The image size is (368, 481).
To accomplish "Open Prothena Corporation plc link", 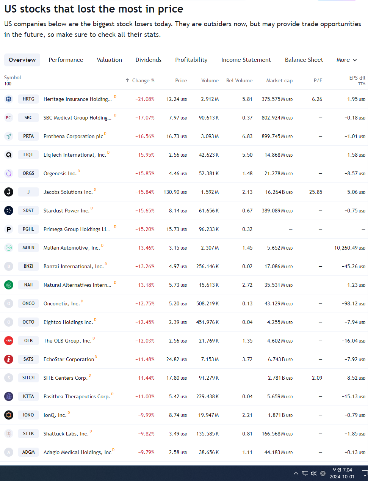I will [74, 136].
